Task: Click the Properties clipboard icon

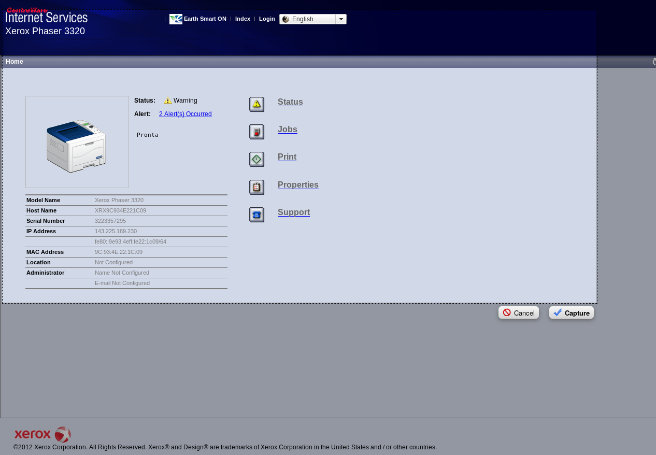Action: pyautogui.click(x=256, y=187)
